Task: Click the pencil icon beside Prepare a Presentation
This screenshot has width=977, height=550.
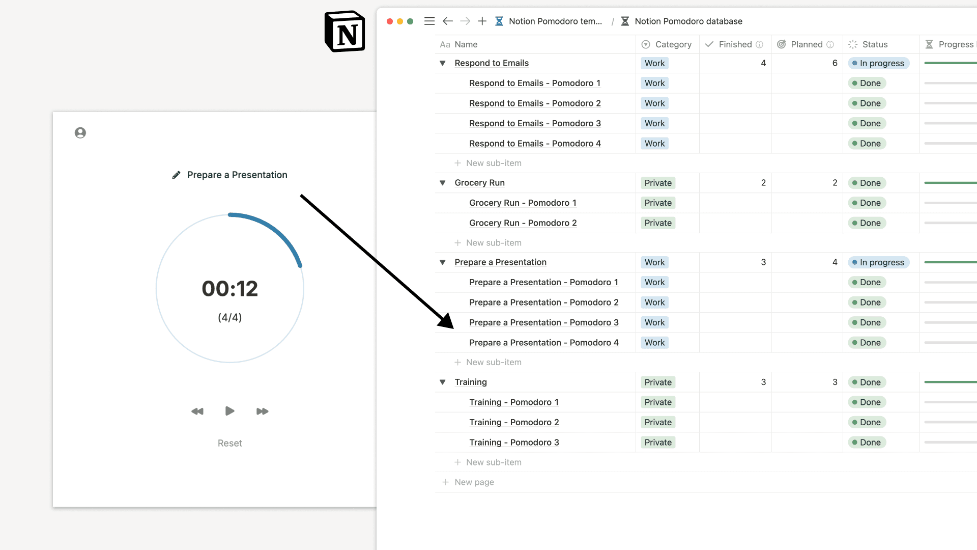Action: pos(176,175)
